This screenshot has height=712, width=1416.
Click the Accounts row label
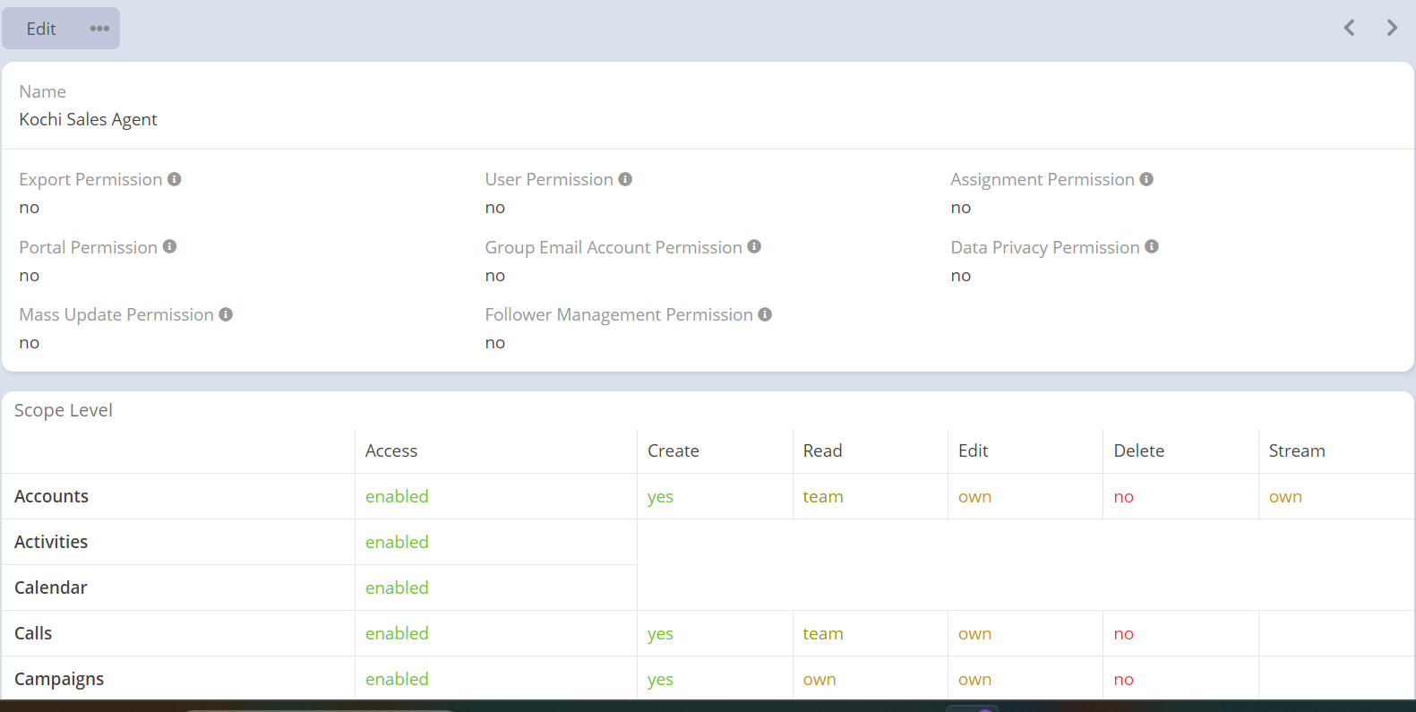pyautogui.click(x=51, y=496)
